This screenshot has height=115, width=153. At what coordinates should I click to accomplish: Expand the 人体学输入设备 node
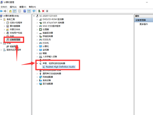click(x=37, y=57)
